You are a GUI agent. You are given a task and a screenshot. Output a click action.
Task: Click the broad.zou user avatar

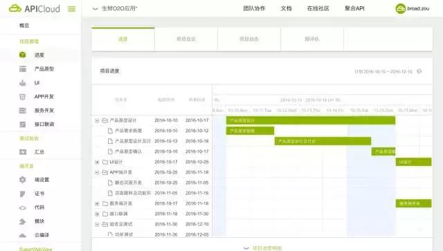click(x=400, y=8)
